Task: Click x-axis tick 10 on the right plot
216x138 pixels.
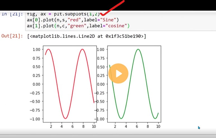Action: pyautogui.click(x=158, y=127)
